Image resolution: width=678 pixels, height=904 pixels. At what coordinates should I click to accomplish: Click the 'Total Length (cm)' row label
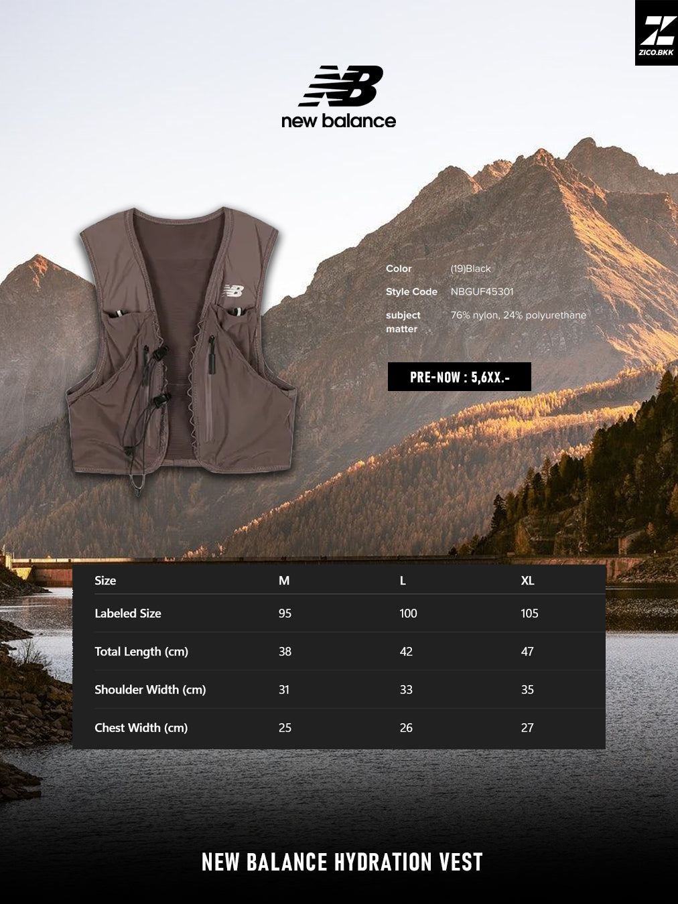(x=141, y=652)
